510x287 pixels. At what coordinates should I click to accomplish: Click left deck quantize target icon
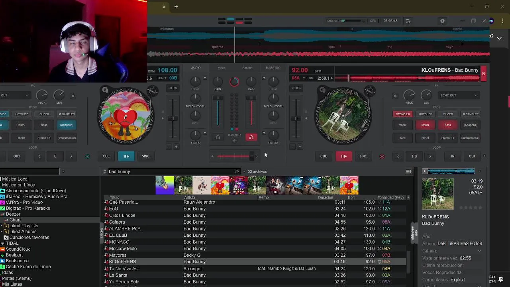click(x=87, y=156)
